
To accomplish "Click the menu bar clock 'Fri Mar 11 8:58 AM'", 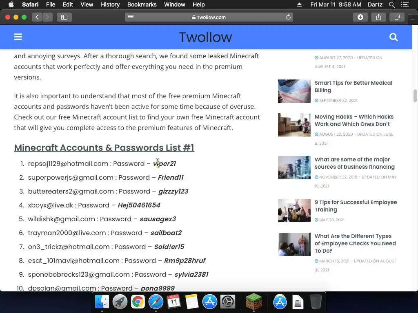I will point(336,4).
